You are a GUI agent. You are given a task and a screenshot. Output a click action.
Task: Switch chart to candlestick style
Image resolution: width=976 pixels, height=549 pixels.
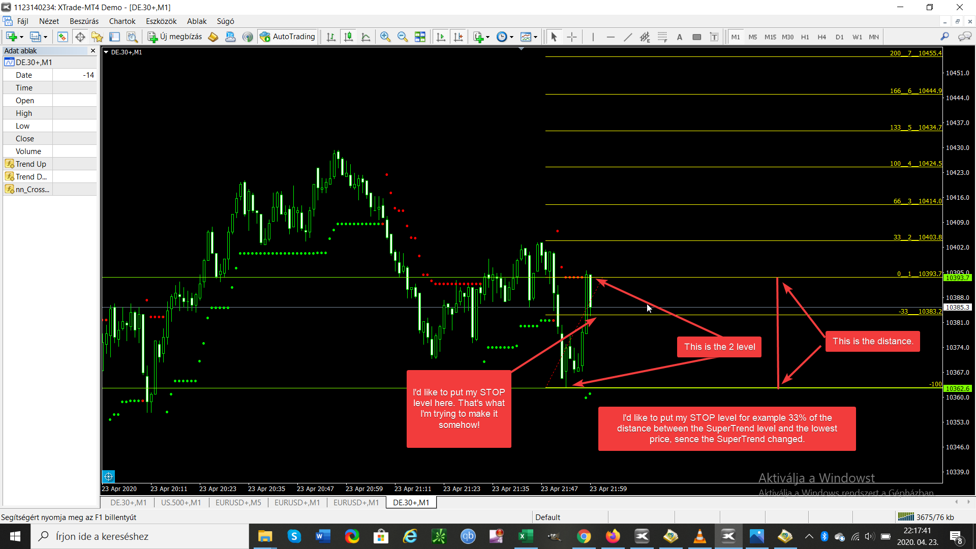[348, 37]
